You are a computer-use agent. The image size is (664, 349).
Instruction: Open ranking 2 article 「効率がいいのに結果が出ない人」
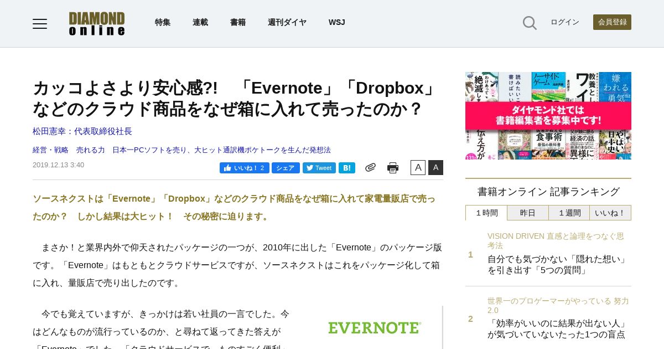(x=557, y=329)
